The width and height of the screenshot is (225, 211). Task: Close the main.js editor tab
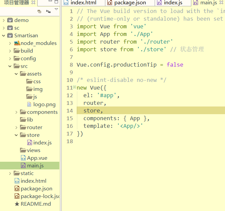pos(221,2)
